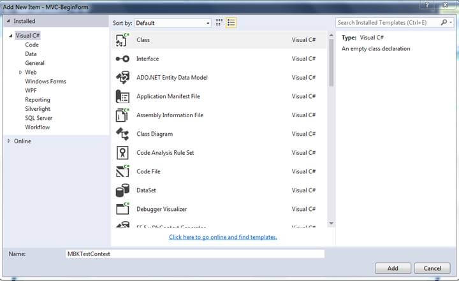
Task: Choose the Class Diagram icon
Action: pyautogui.click(x=122, y=134)
